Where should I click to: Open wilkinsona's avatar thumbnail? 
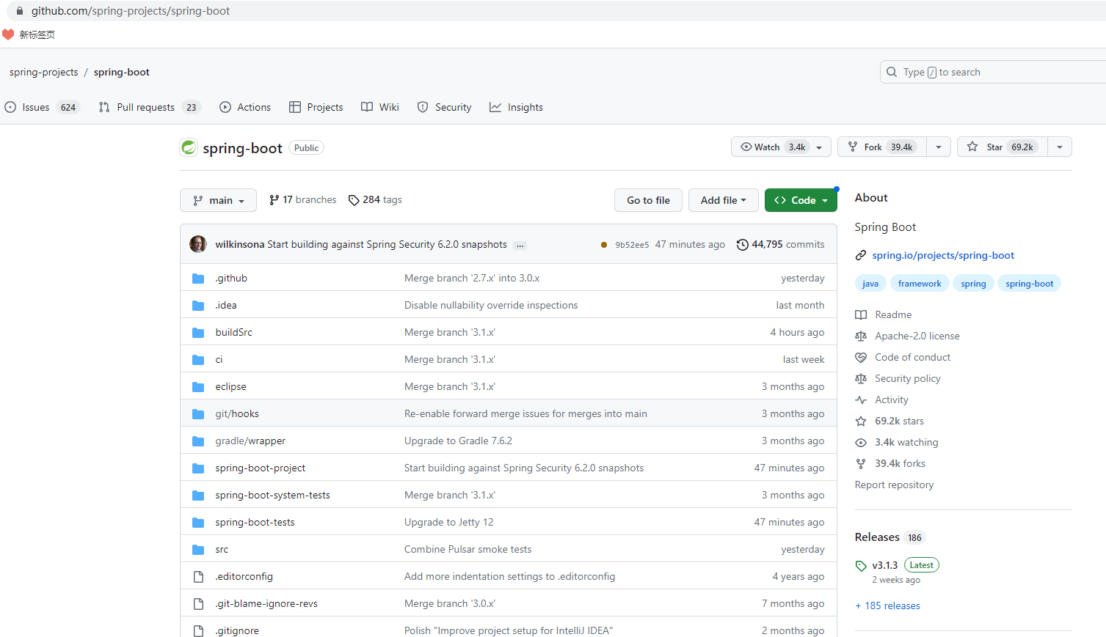pyautogui.click(x=198, y=244)
